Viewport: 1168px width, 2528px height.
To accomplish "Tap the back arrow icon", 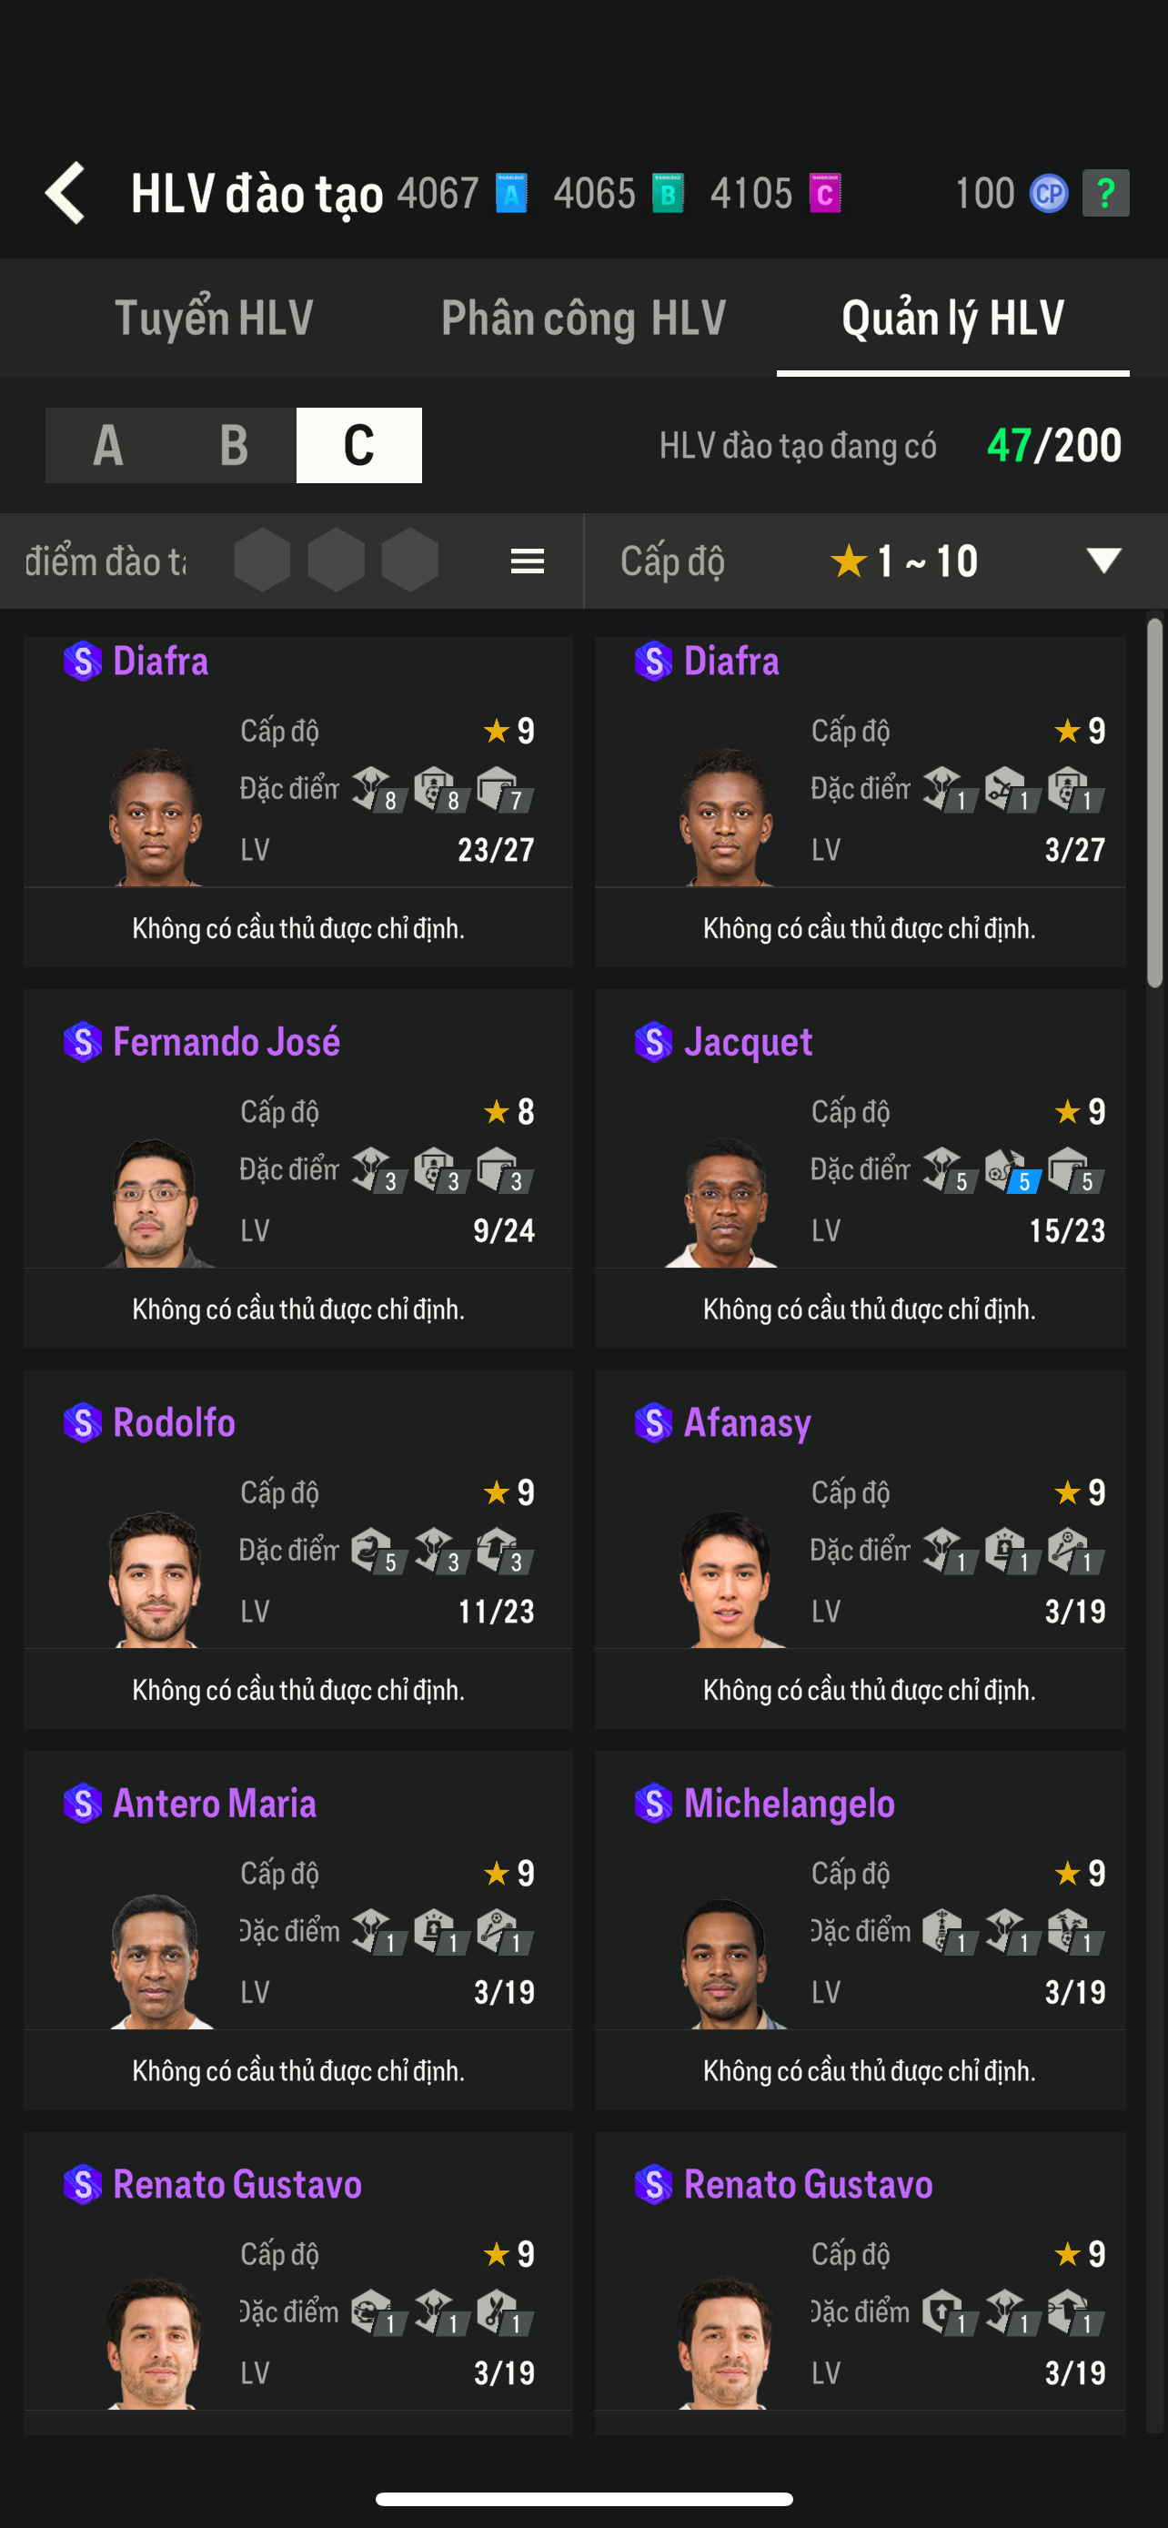I will point(66,192).
